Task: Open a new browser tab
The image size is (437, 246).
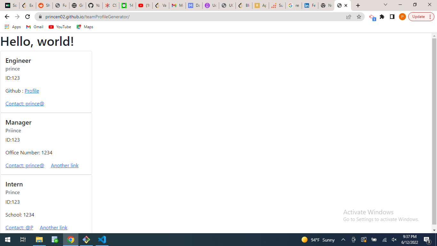Action: tap(358, 5)
